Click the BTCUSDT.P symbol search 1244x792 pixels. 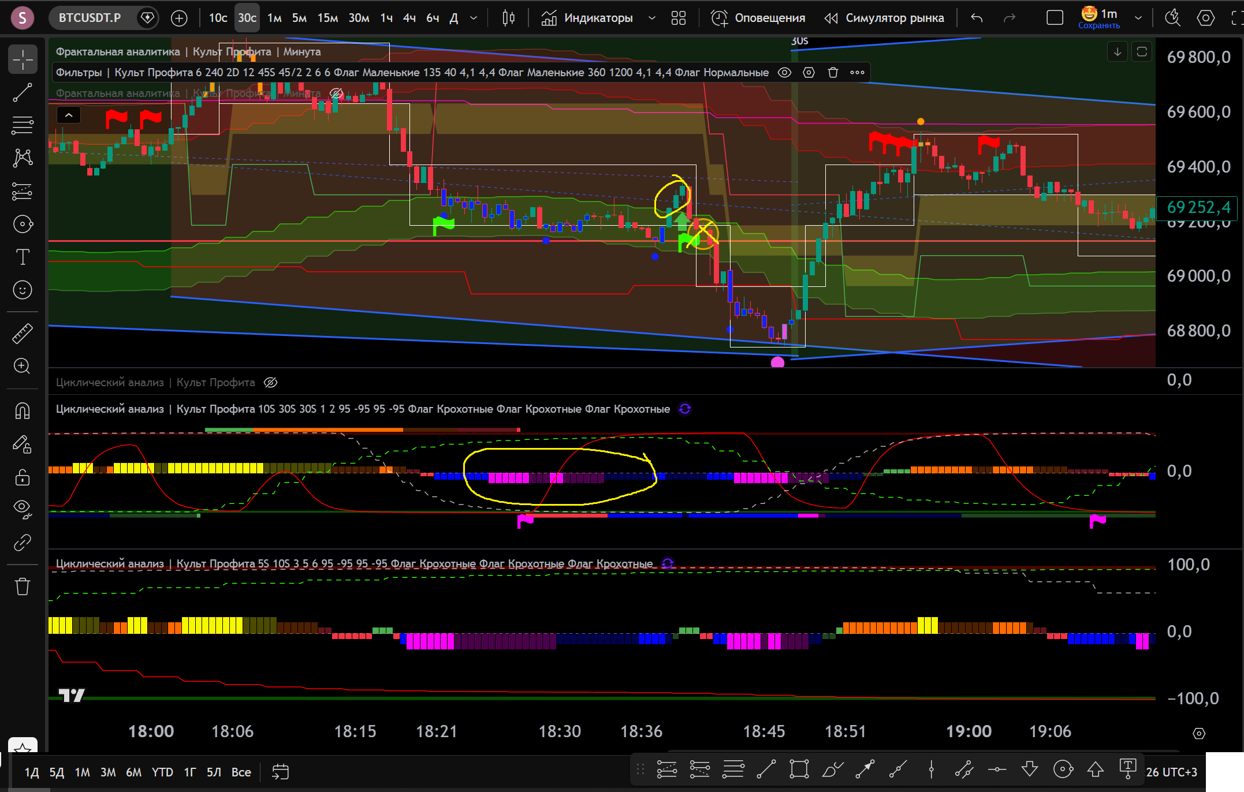pos(90,18)
